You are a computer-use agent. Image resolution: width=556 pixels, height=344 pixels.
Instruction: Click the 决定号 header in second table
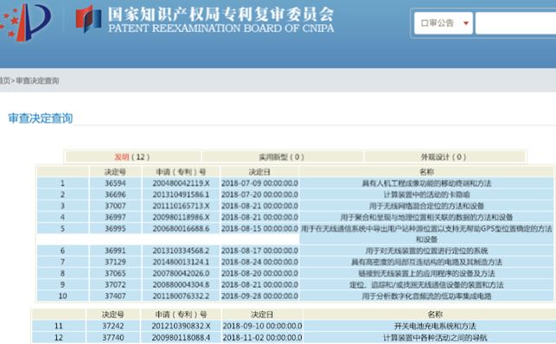(113, 315)
